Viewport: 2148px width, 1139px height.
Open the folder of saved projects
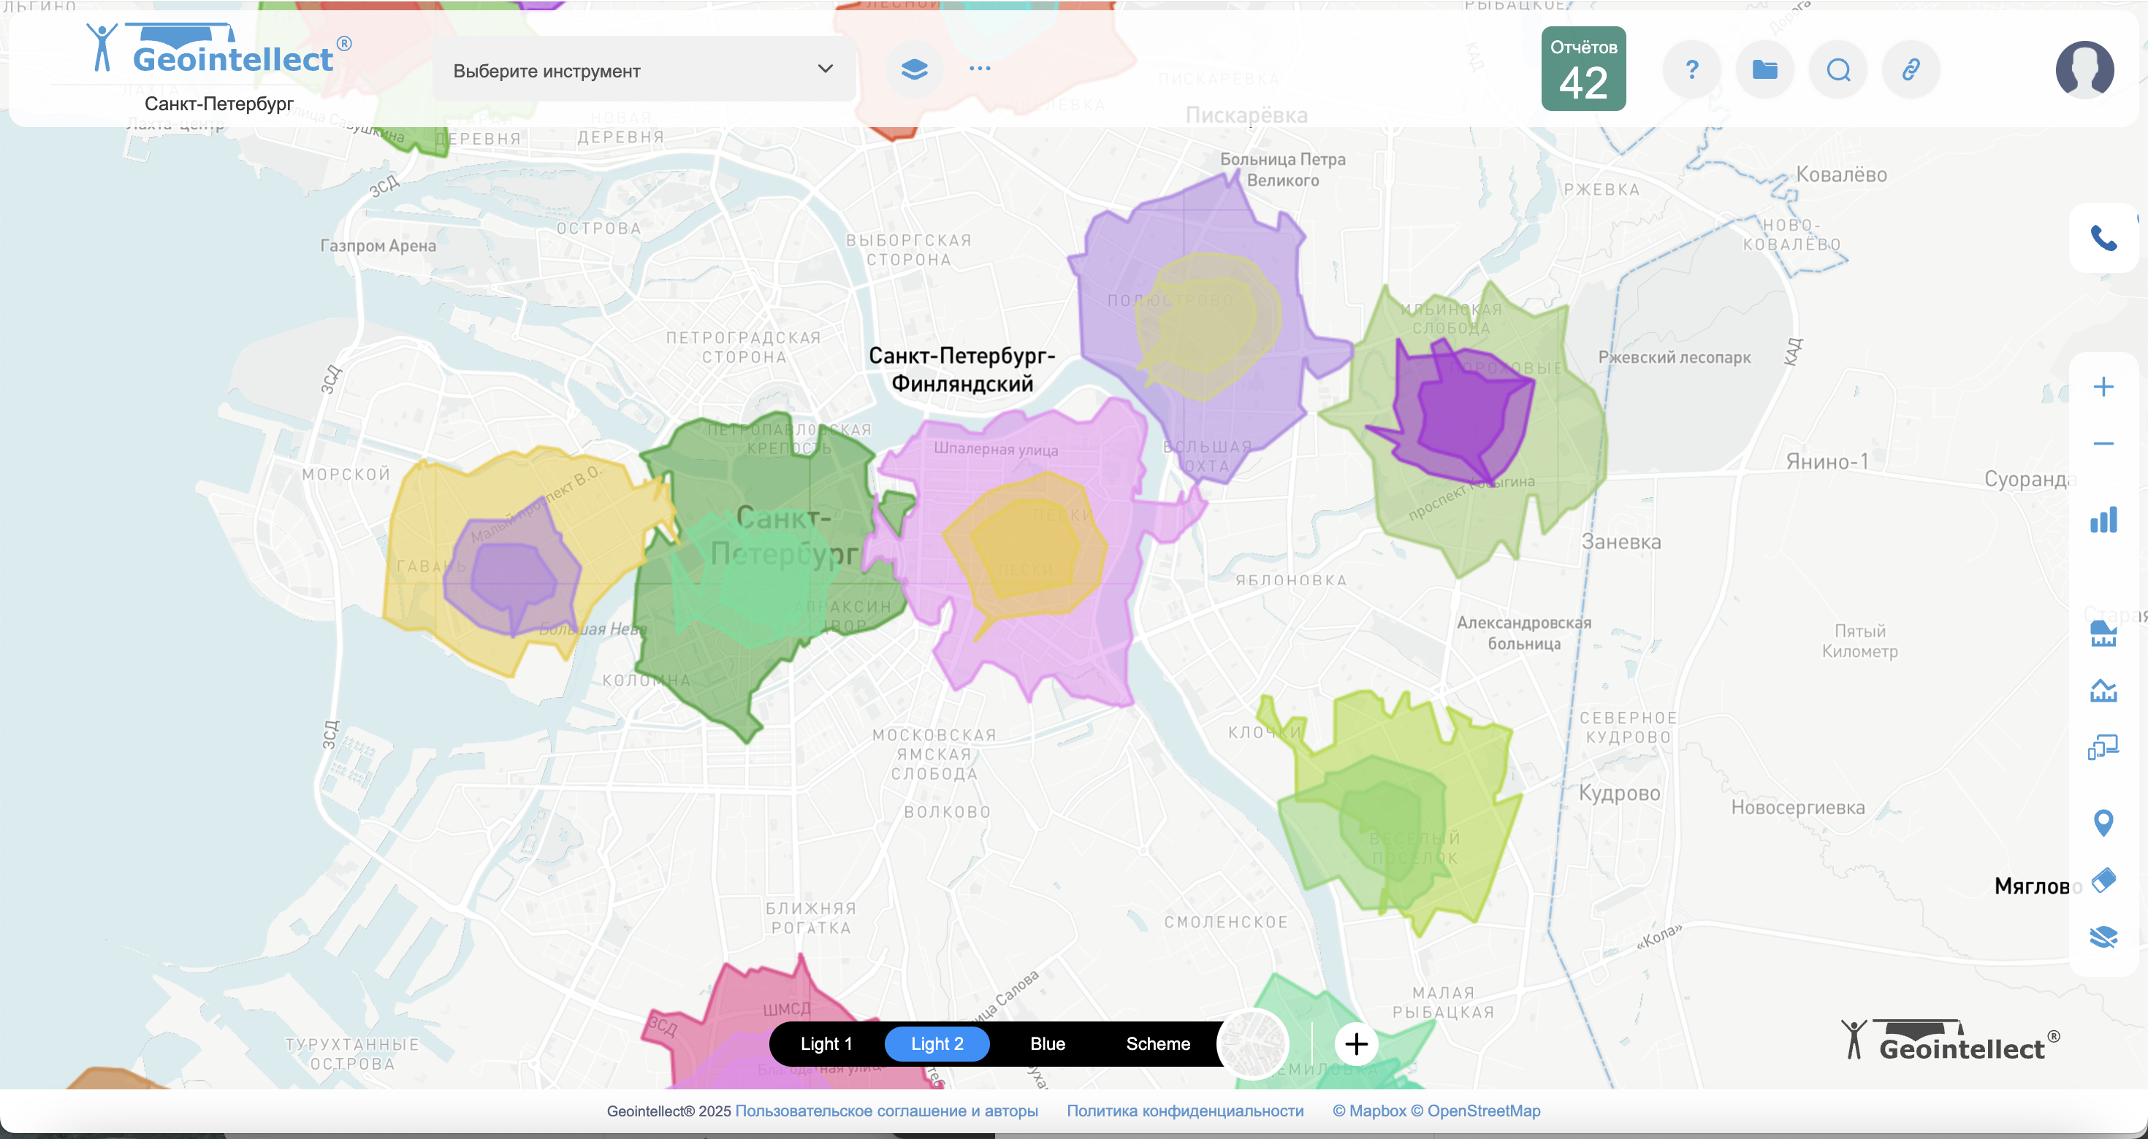(x=1764, y=69)
